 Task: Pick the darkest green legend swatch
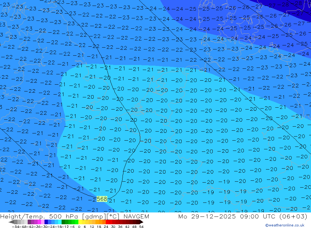(63, 222)
